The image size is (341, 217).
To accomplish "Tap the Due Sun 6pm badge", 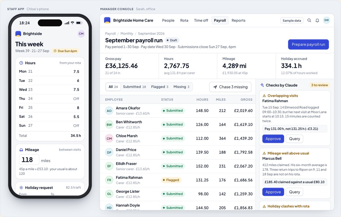I will pos(65,51).
